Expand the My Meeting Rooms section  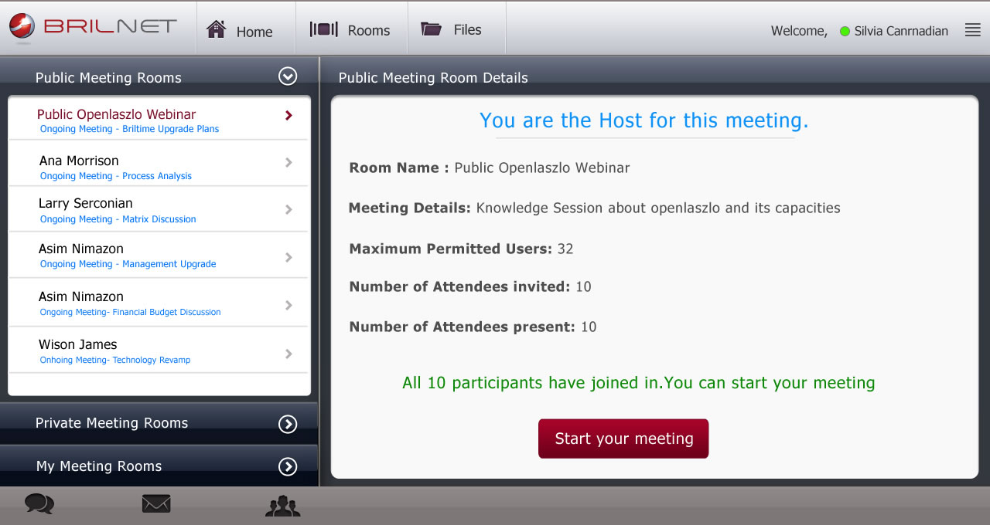[x=288, y=466]
